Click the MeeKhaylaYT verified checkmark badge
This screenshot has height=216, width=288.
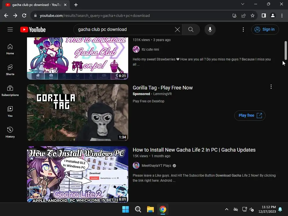tap(174, 166)
